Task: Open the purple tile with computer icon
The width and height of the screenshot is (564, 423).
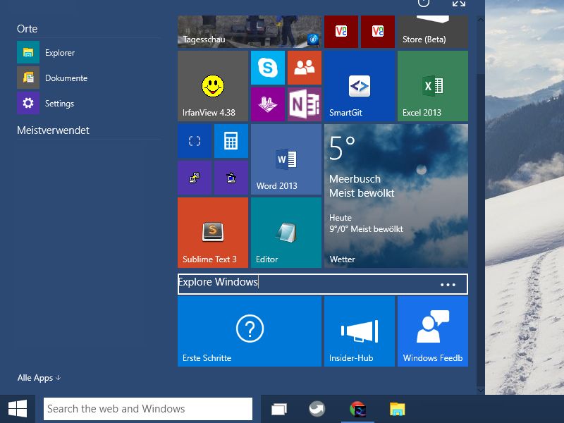Action: 231,178
